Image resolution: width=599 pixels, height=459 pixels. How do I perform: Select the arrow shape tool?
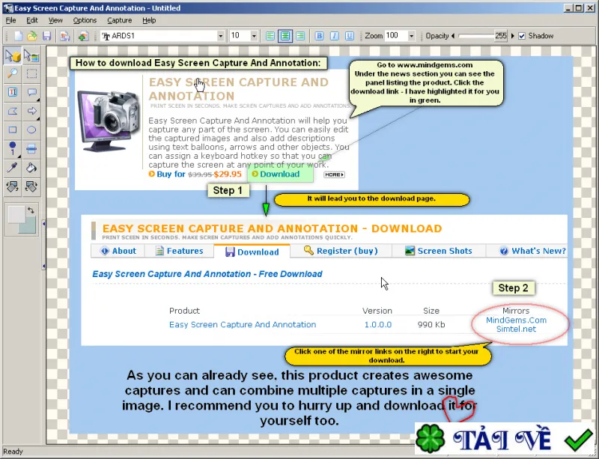point(31,111)
